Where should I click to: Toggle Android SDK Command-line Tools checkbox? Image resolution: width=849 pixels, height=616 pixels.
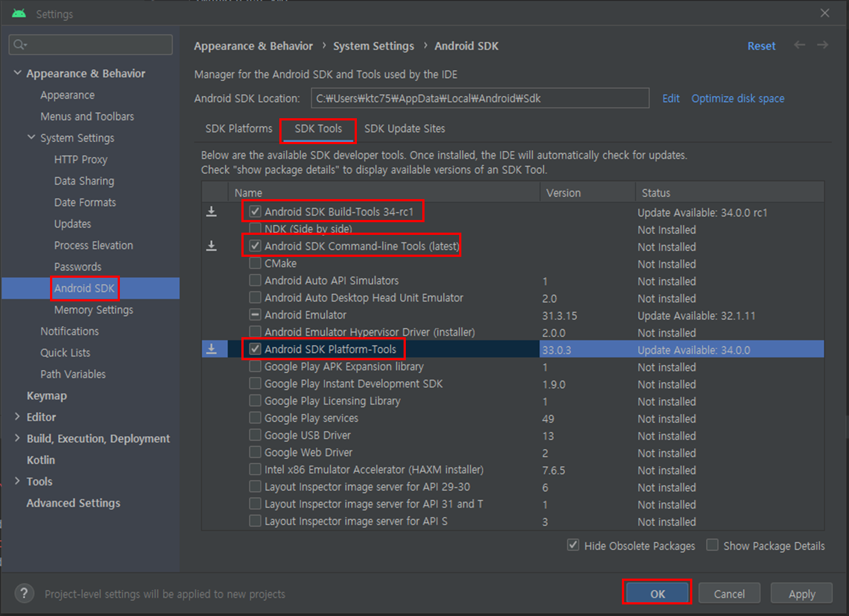(x=255, y=246)
